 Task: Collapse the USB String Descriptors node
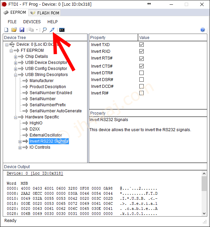pyautogui.click(x=15, y=75)
